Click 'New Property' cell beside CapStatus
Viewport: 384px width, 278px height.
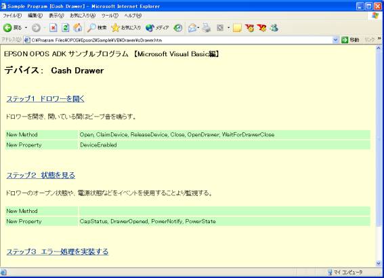tap(41, 221)
